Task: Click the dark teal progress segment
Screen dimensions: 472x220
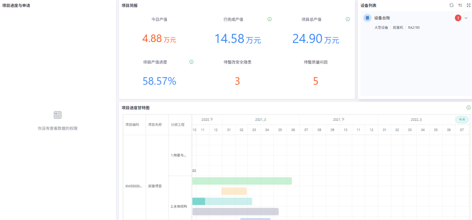Action: click(199, 201)
